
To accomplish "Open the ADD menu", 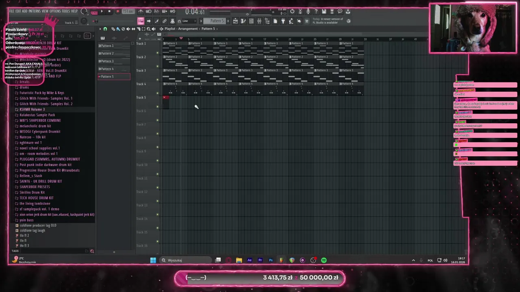I will point(25,11).
